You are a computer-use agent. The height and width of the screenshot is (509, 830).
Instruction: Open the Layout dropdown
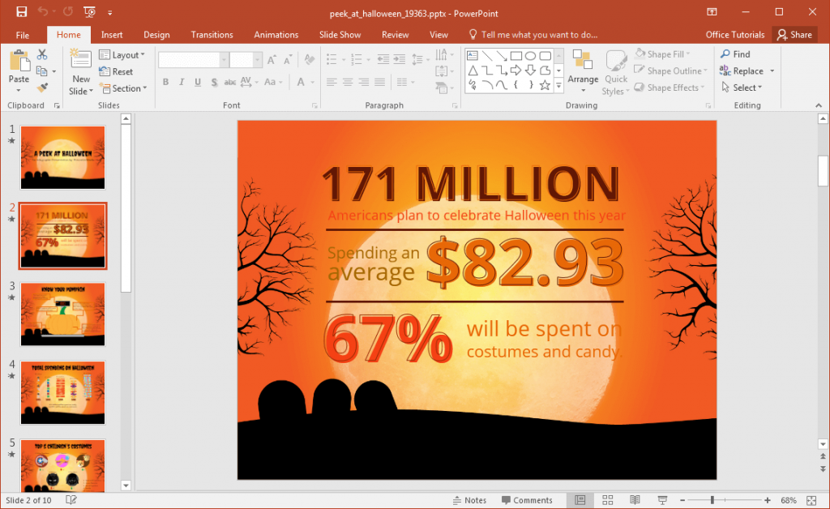[x=123, y=54]
